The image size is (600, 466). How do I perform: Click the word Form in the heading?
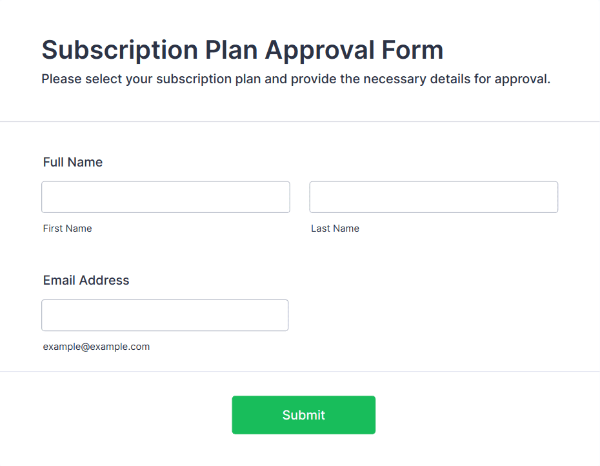pos(412,50)
